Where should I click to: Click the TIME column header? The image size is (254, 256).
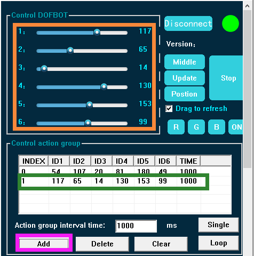[x=188, y=161]
